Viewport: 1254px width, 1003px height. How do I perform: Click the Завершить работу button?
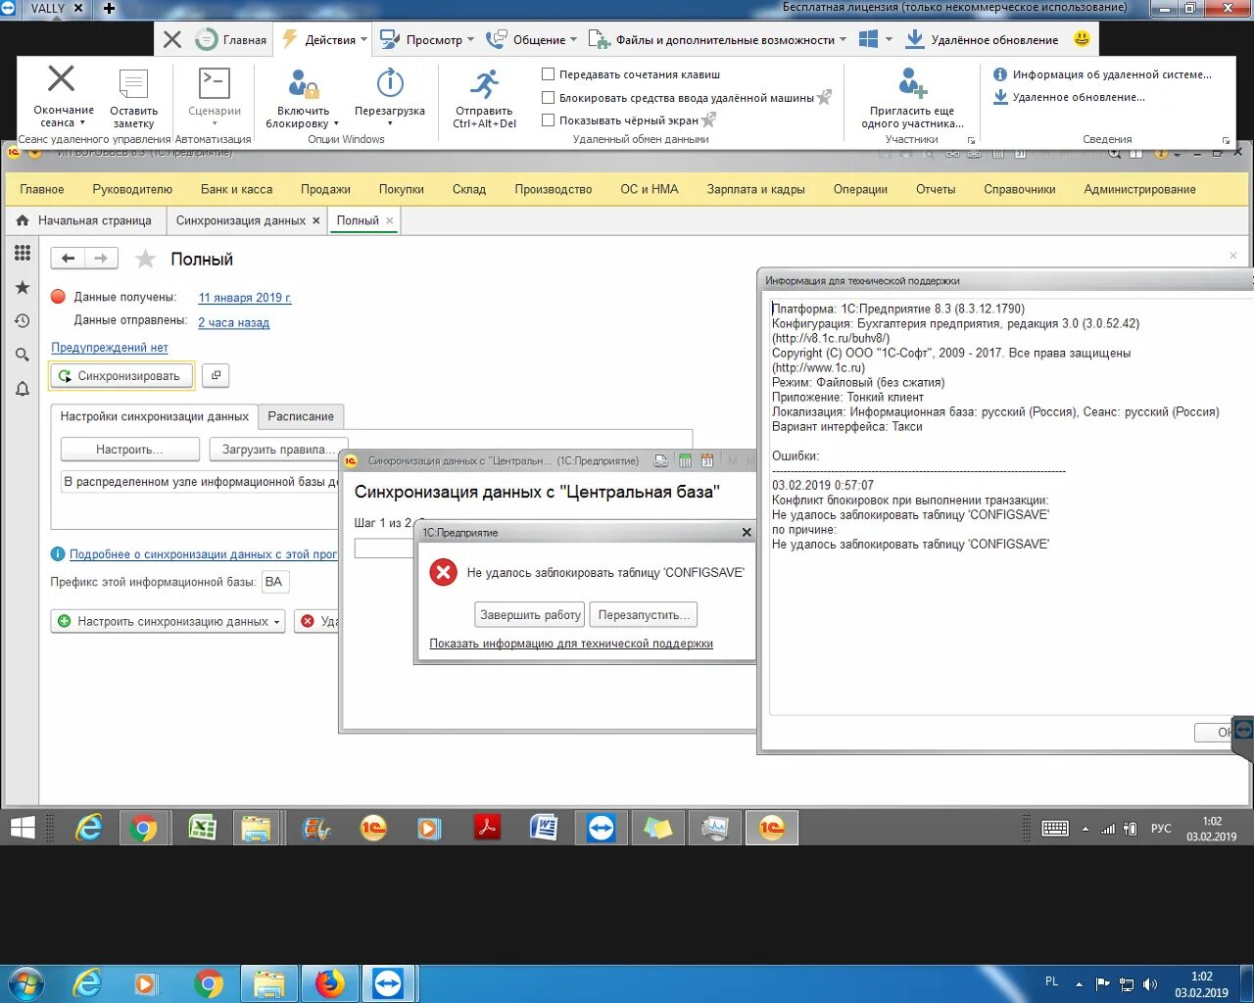click(x=530, y=614)
